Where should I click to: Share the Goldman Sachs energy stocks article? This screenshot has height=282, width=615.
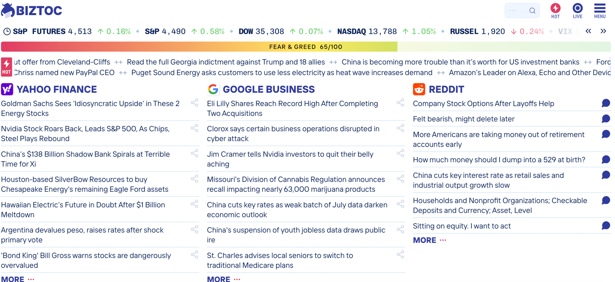[x=194, y=103]
